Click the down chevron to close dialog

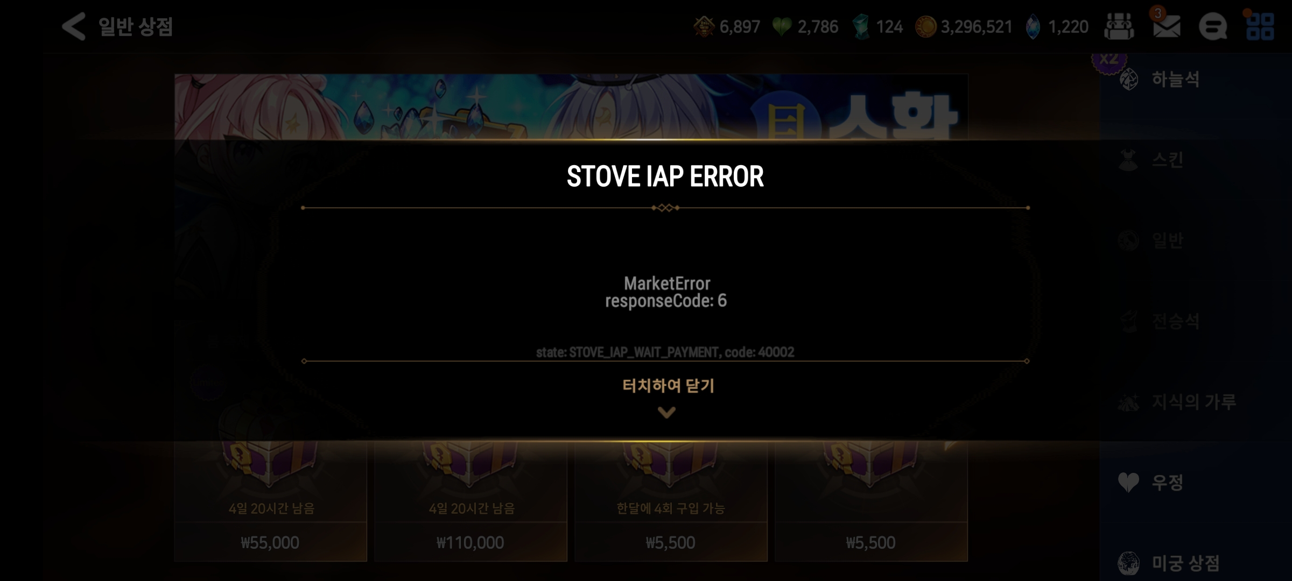pos(666,413)
